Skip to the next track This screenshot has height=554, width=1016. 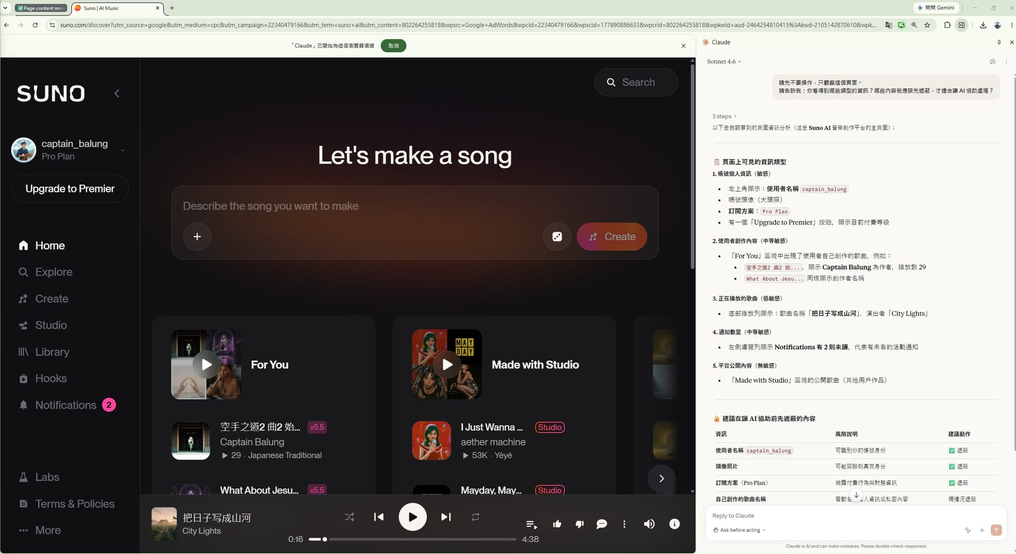pyautogui.click(x=446, y=517)
